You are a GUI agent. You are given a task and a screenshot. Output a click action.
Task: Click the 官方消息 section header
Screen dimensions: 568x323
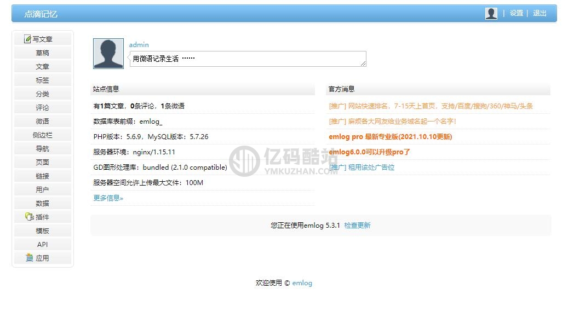(438, 89)
